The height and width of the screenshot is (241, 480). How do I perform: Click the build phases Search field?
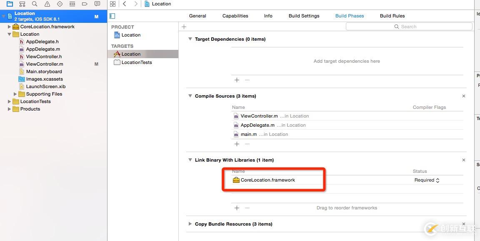click(409, 27)
